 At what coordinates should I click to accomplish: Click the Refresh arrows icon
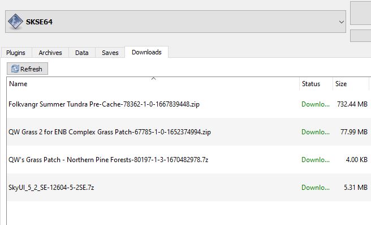(x=15, y=69)
